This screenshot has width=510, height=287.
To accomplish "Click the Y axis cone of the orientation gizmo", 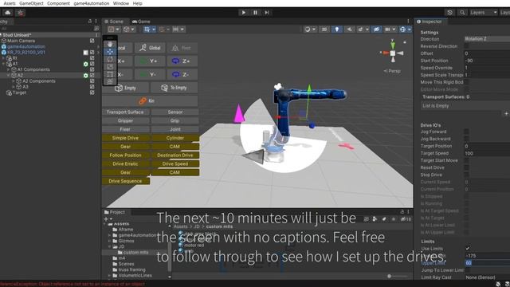I will [x=393, y=45].
